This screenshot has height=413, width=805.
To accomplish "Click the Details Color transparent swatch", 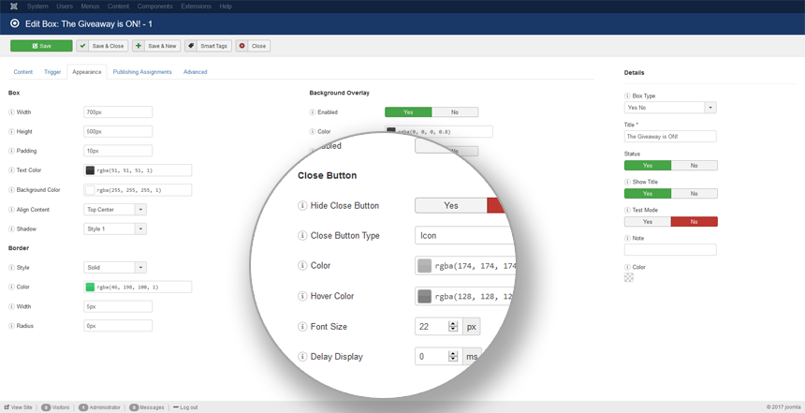I will pyautogui.click(x=629, y=277).
